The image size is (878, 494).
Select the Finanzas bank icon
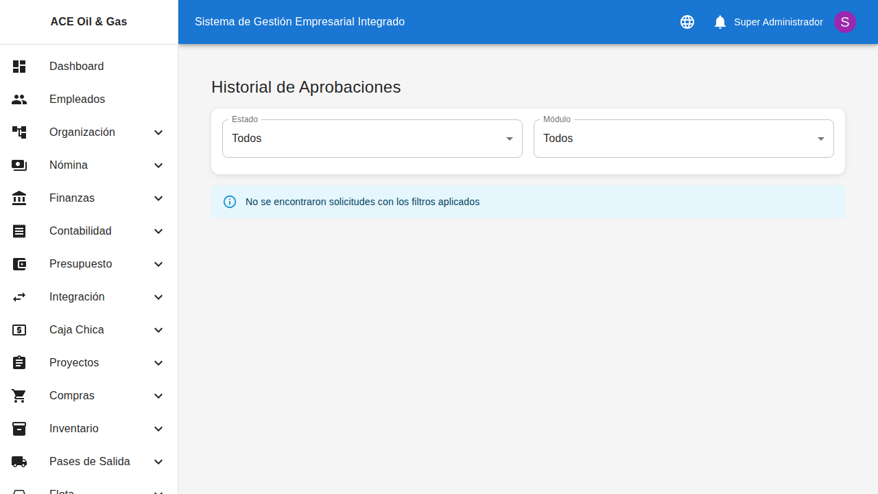19,198
